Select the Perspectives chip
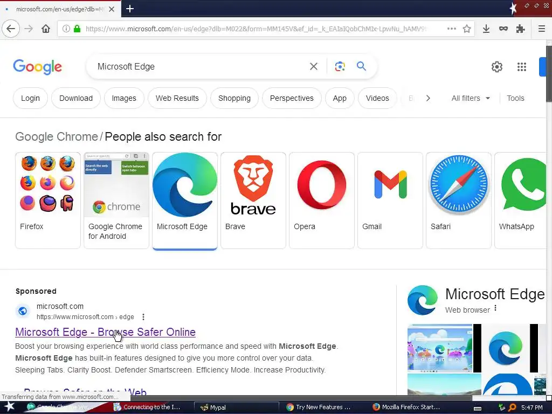 point(292,98)
